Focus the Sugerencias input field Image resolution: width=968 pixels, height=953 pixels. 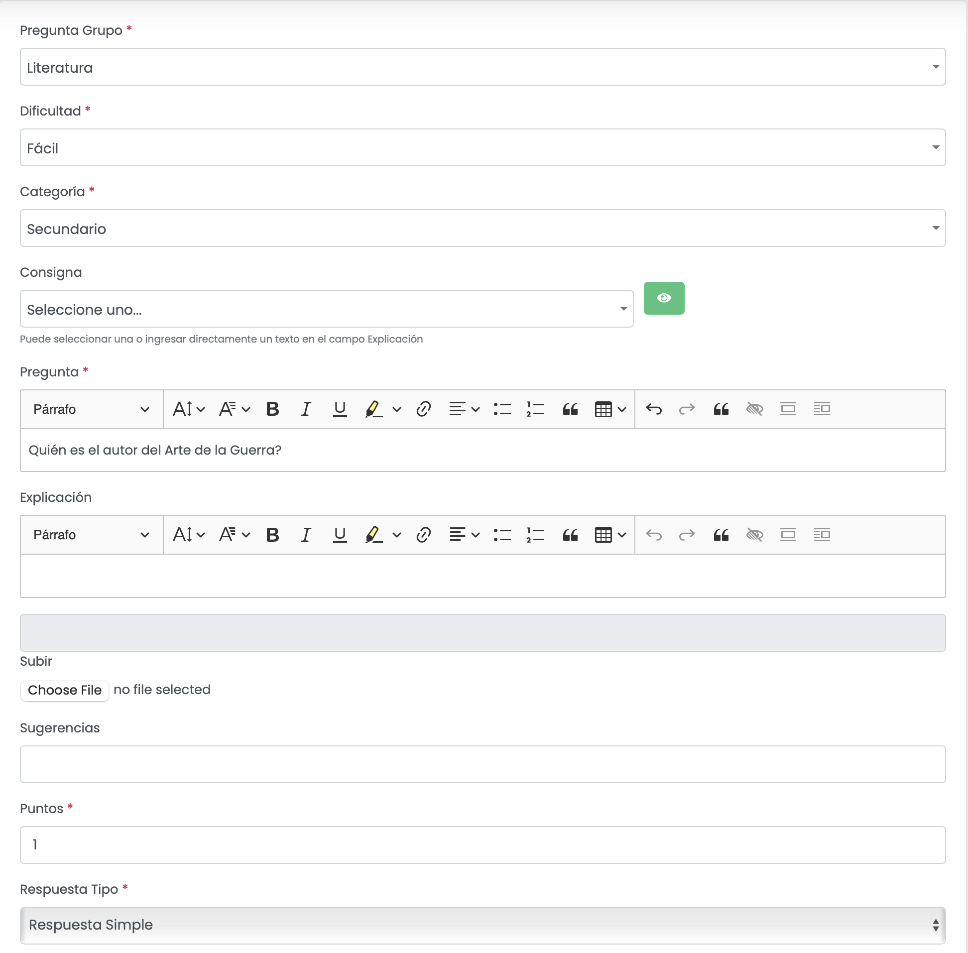(x=483, y=764)
